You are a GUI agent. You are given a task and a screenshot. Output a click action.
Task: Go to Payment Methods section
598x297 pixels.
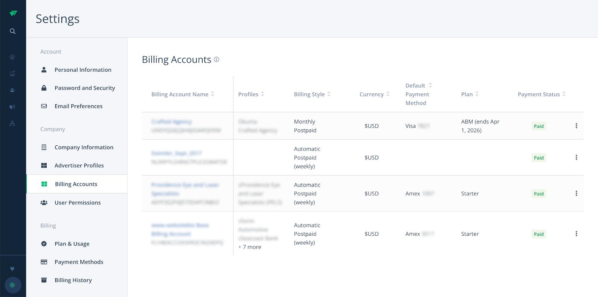78,262
